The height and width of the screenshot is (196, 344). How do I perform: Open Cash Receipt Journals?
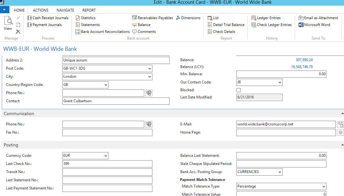click(48, 18)
